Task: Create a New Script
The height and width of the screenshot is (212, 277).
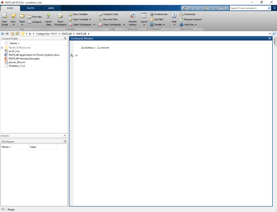Action: (x=5, y=19)
